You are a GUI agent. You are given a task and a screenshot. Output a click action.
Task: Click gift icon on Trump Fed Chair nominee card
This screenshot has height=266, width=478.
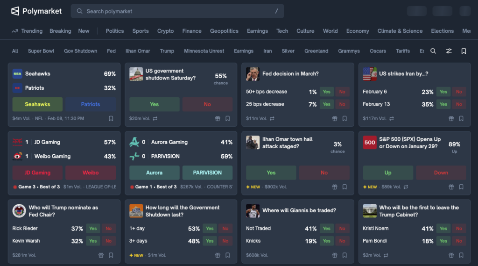(101, 255)
